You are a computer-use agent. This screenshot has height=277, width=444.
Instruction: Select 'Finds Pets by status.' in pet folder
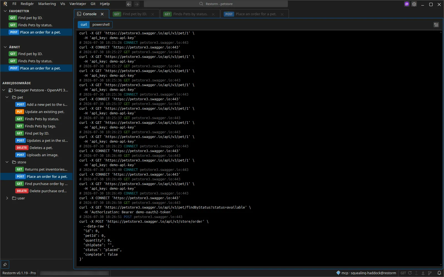tap(36, 119)
